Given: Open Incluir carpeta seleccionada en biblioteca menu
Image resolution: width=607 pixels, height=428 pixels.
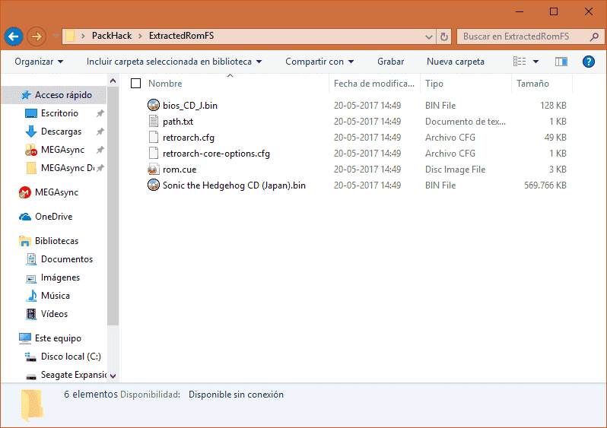Looking at the screenshot, I should (174, 62).
